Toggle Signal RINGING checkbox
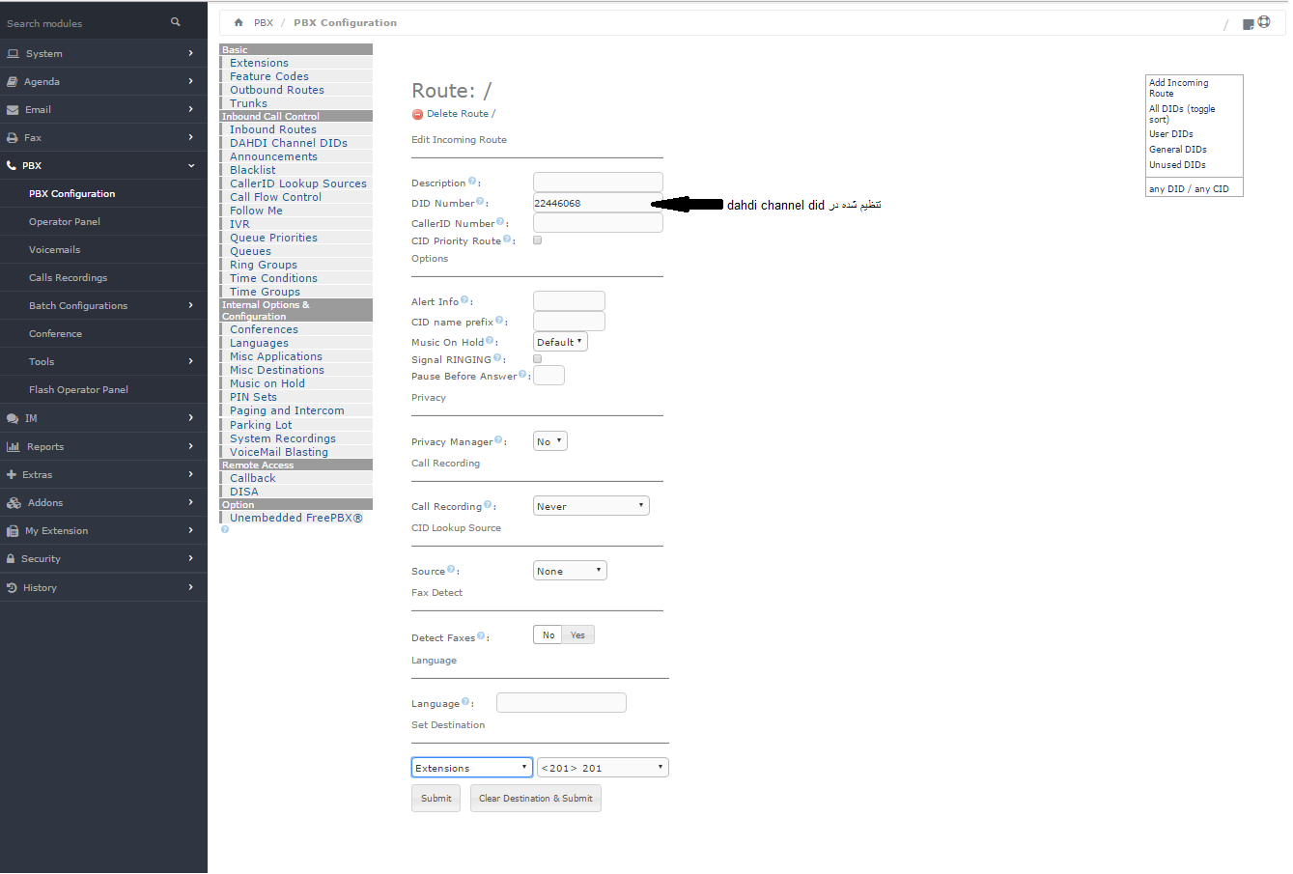This screenshot has width=1293, height=874. click(538, 358)
